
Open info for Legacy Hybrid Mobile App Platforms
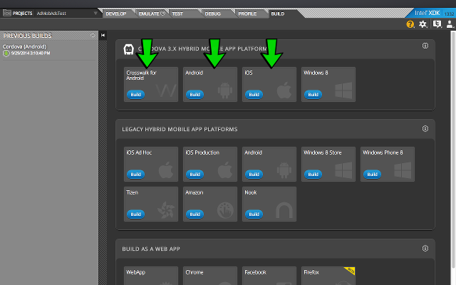click(x=425, y=128)
